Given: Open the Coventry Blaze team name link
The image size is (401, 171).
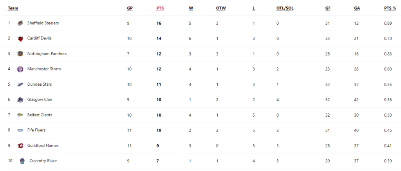Looking at the screenshot, I should 43,161.
